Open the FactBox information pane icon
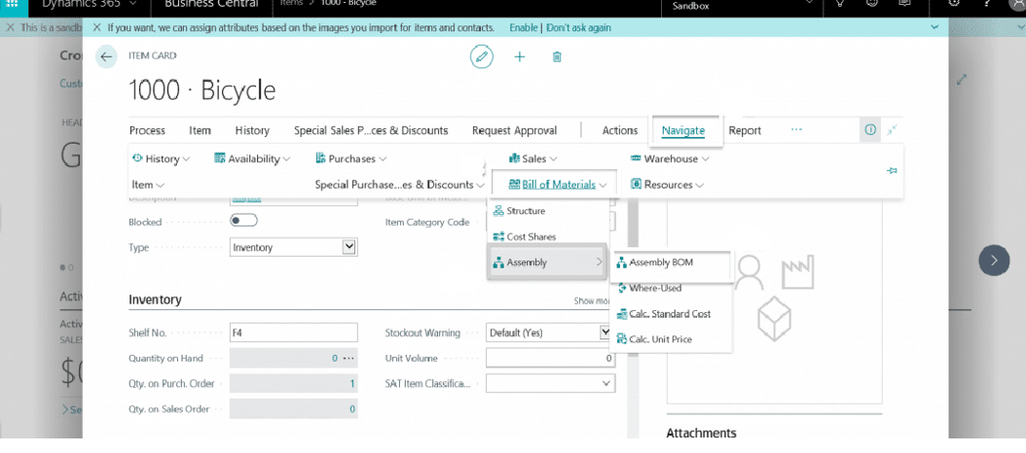 [870, 130]
